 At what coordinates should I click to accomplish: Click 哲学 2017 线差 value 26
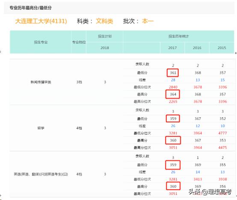(173, 126)
